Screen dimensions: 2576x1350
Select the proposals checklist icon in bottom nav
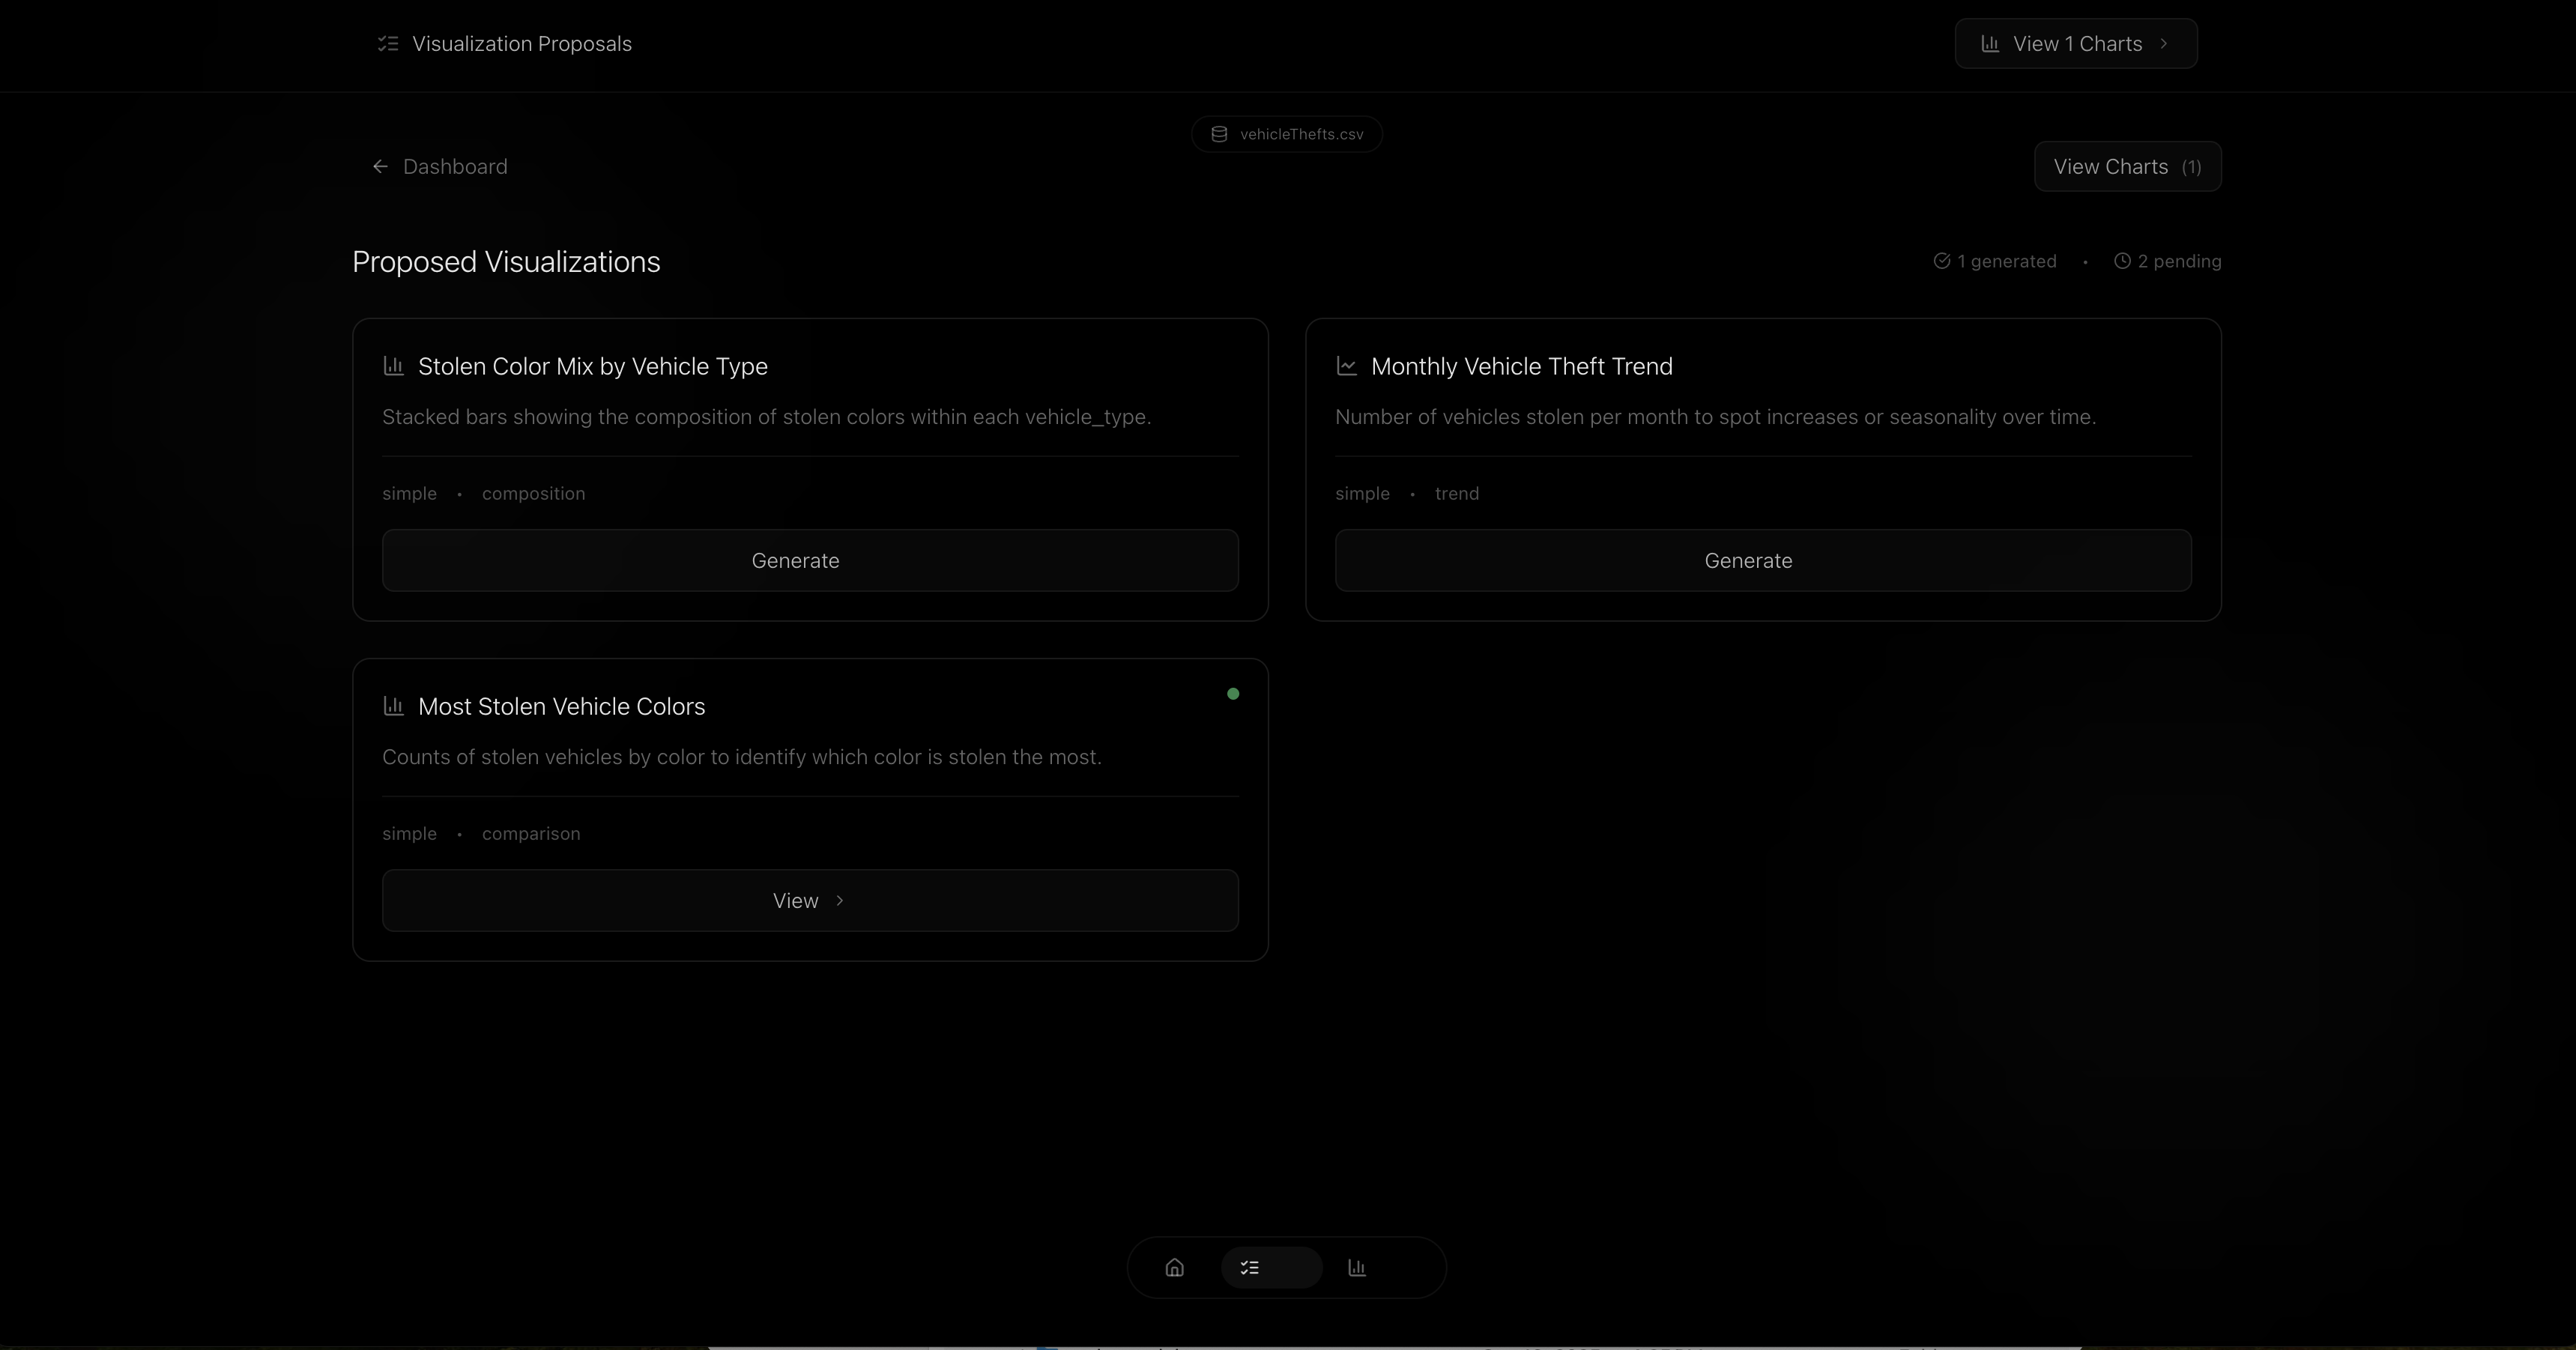tap(1250, 1268)
